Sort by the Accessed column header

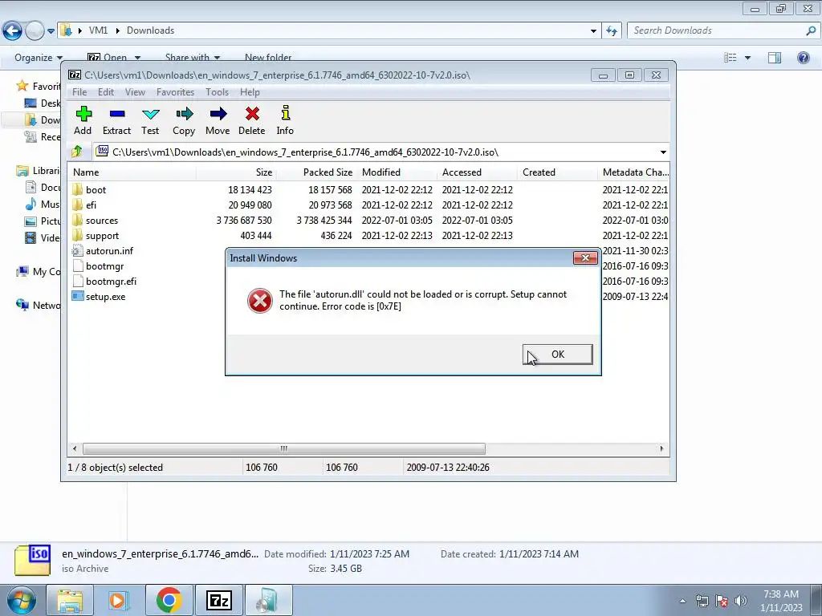(x=477, y=172)
